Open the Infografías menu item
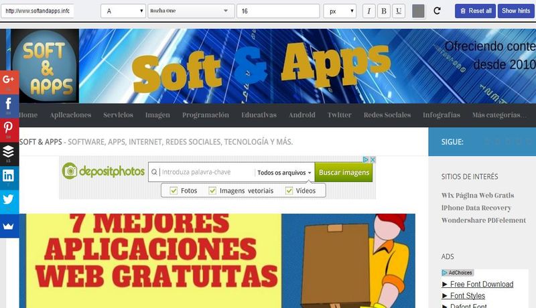 tap(442, 115)
